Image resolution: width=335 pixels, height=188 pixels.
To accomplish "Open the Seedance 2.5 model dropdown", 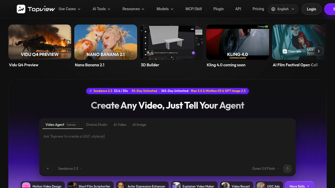I will (x=70, y=169).
